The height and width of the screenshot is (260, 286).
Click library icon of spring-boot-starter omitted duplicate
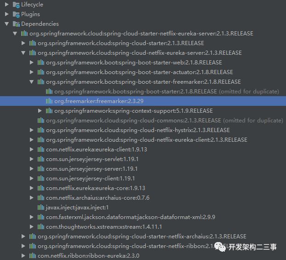tap(49, 91)
